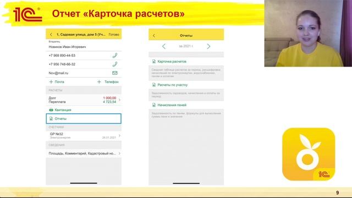352x198 pixels.
Task: Open the Долг and Переплата balance details
Action: pos(84,100)
